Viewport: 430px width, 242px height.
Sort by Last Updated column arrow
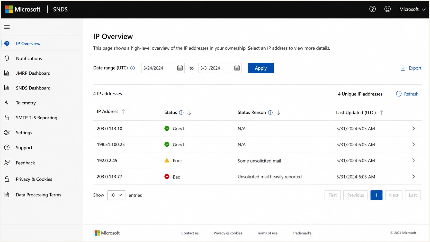pos(382,112)
